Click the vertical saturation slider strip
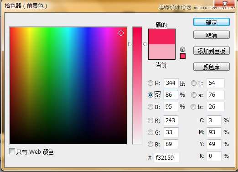Viewport: 238px width, 172px height. [137, 86]
